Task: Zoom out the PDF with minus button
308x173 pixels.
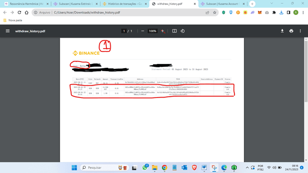Action: point(142,31)
